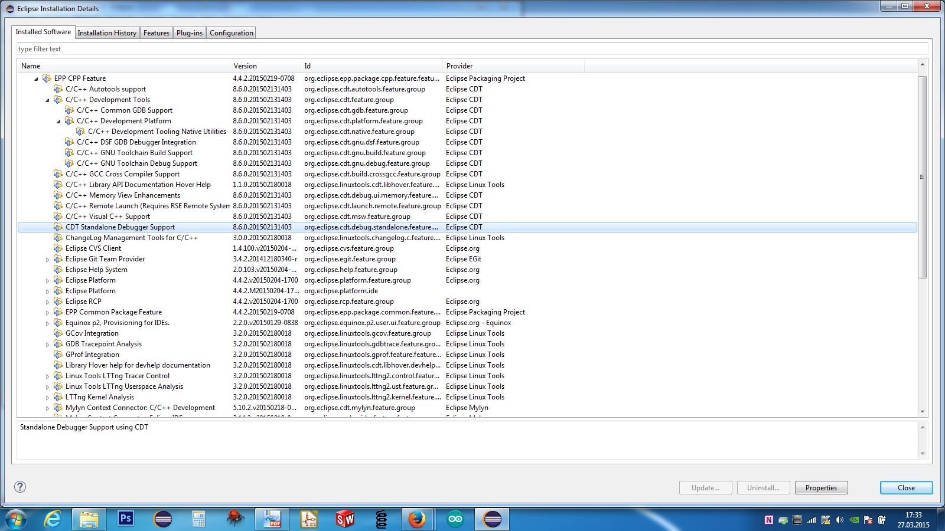This screenshot has width=945, height=531.
Task: Click the Eclipse Help System feature icon
Action: point(58,270)
